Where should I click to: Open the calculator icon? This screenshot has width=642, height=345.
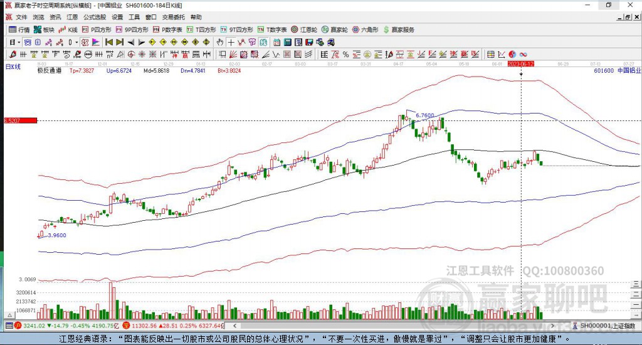(287, 42)
